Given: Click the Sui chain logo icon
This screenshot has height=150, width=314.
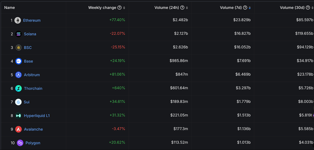Looking at the screenshot, I should [x=18, y=102].
